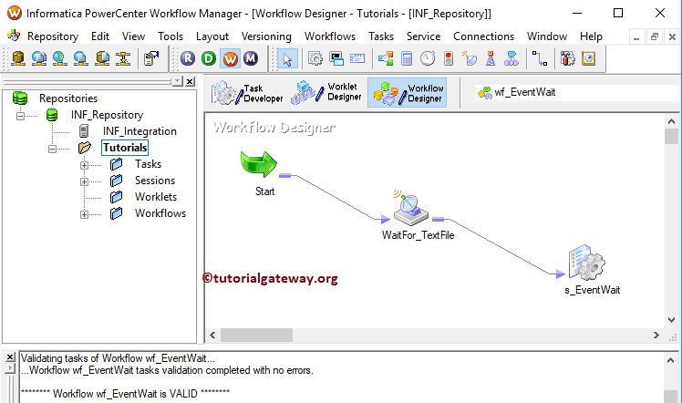Screen dimensions: 682x403
Task: Click output window scrollbar up arrow
Action: click(x=670, y=360)
